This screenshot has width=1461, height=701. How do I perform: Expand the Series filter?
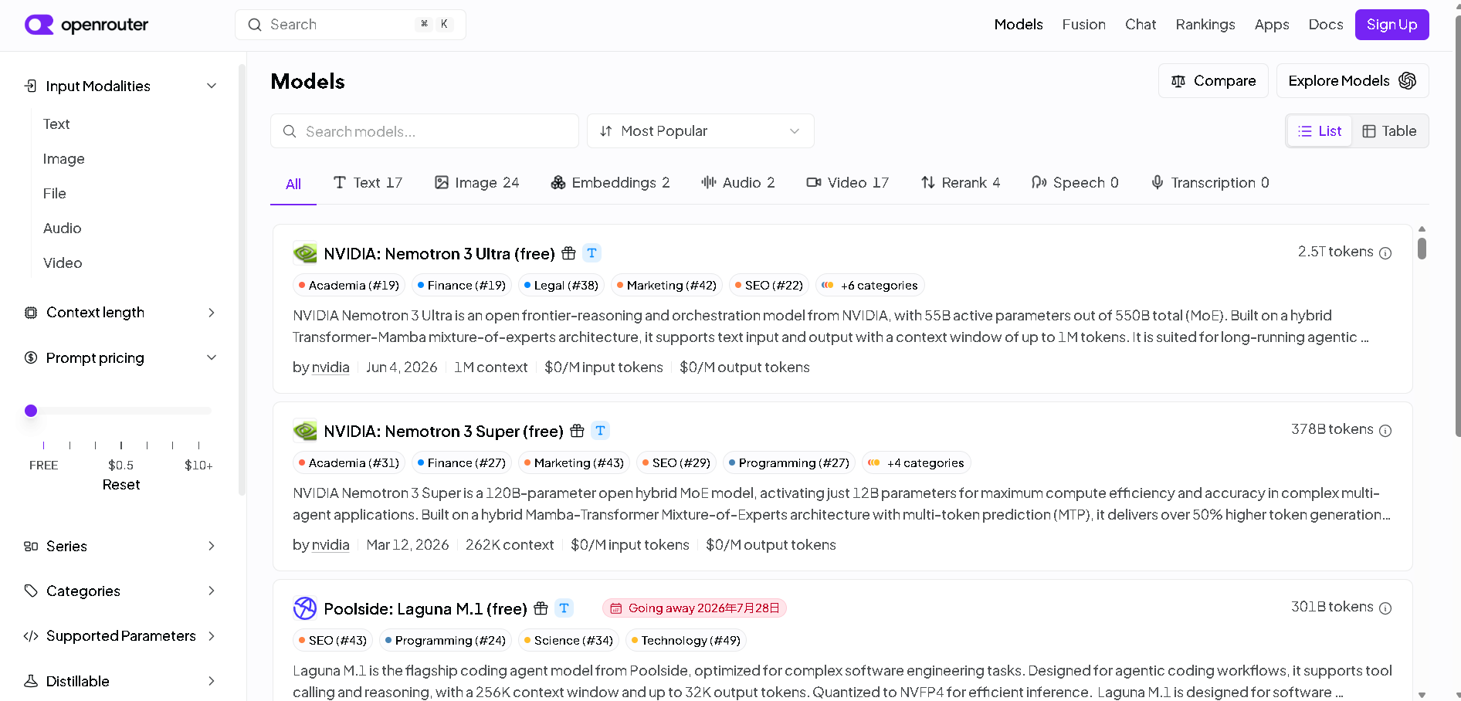pos(212,547)
